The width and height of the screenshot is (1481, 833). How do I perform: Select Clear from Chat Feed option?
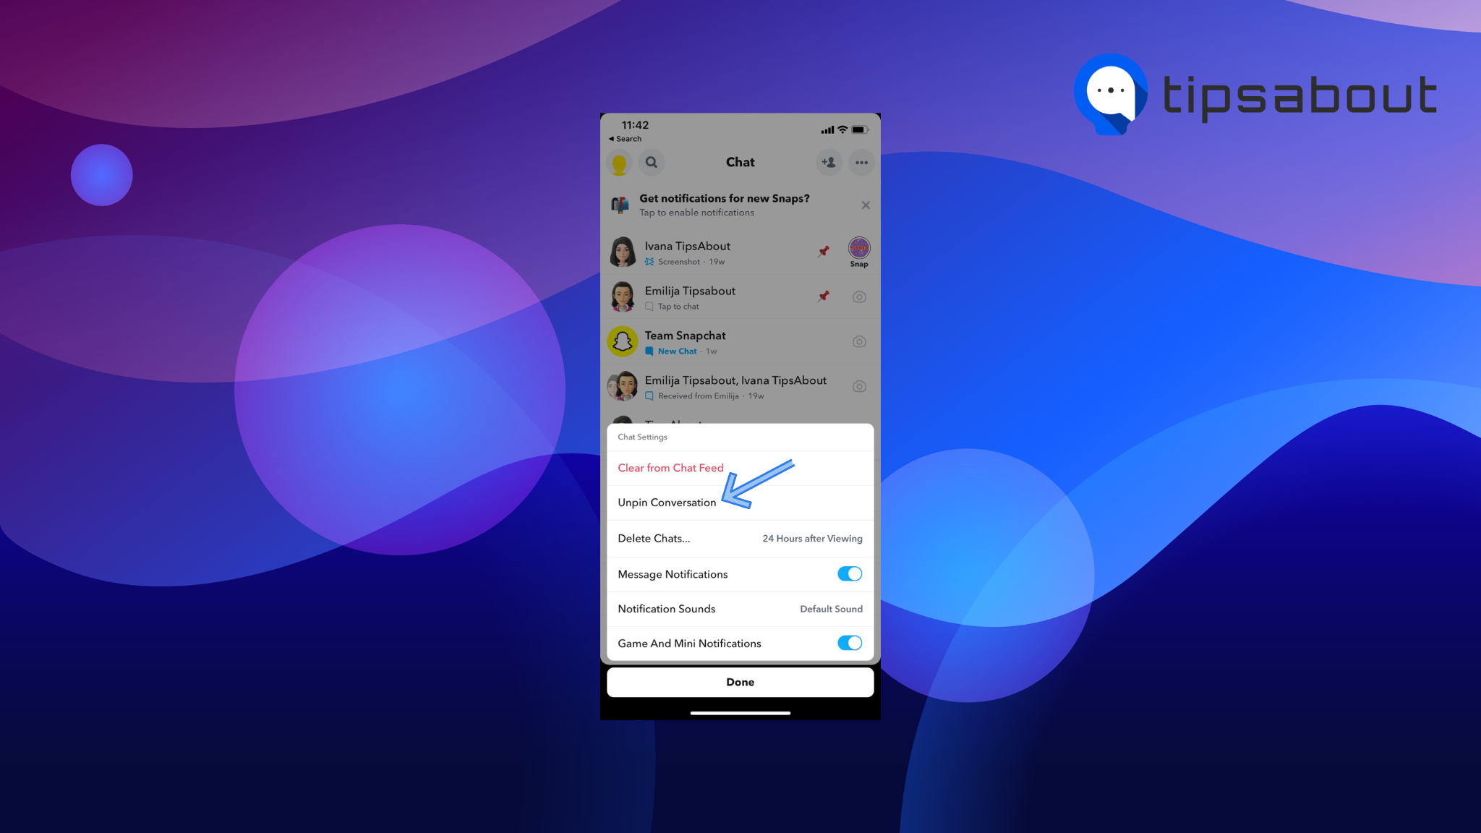coord(671,467)
